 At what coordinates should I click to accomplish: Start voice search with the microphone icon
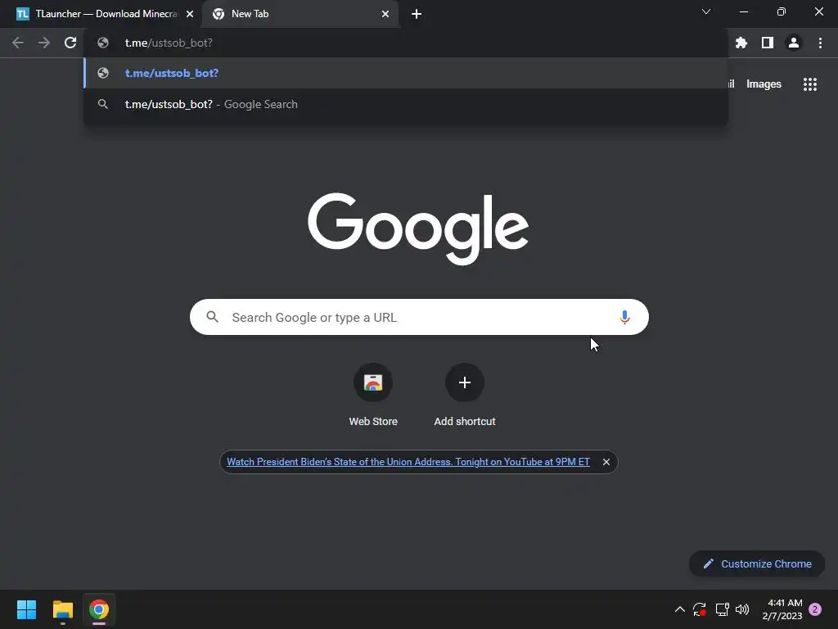[x=624, y=317]
